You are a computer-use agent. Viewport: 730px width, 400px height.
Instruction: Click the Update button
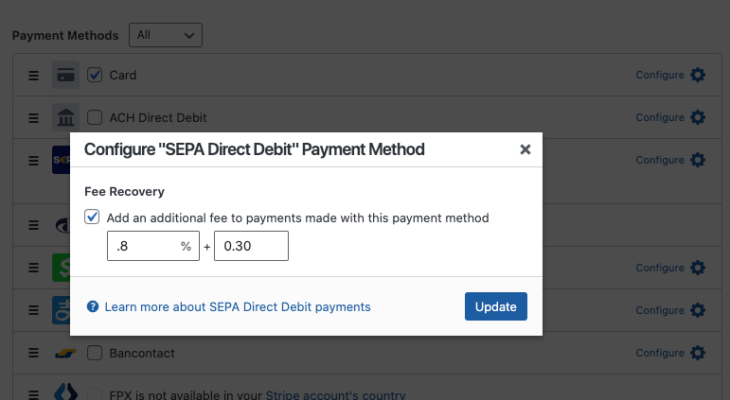[495, 306]
